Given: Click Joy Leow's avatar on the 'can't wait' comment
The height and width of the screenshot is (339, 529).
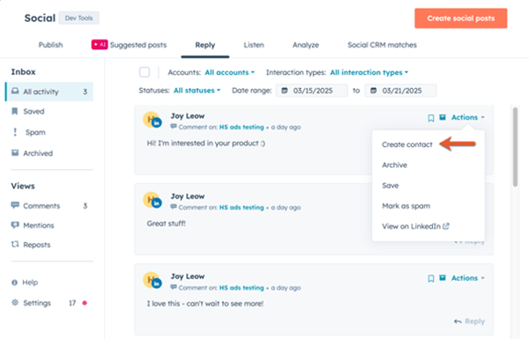Looking at the screenshot, I should point(153,280).
